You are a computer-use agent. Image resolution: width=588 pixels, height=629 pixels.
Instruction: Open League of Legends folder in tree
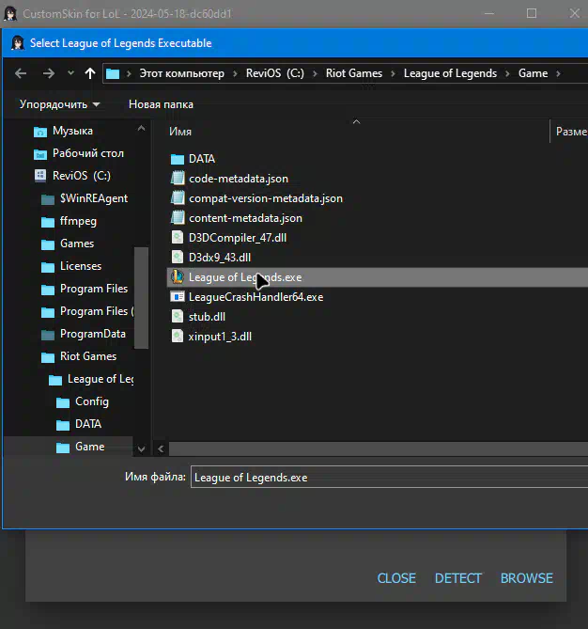pyautogui.click(x=101, y=379)
